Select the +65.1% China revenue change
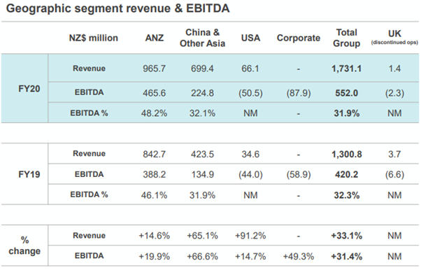The image size is (421, 270). pyautogui.click(x=202, y=236)
